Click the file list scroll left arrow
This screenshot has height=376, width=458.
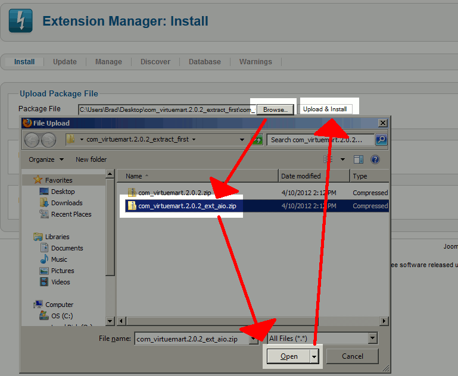point(121,321)
